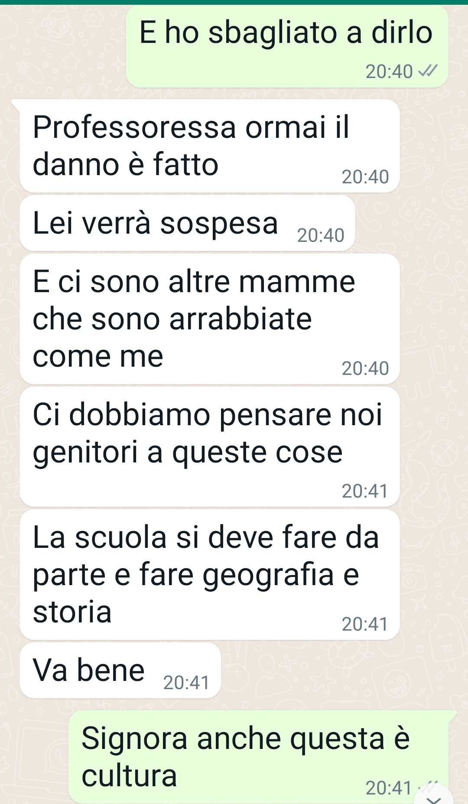Select the 'E ho sbagliato a dirlo' message bubble

[x=287, y=46]
